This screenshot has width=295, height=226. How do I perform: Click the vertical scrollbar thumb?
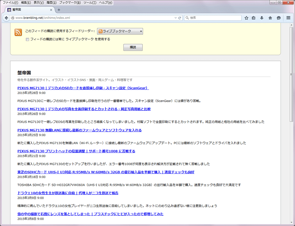291,74
